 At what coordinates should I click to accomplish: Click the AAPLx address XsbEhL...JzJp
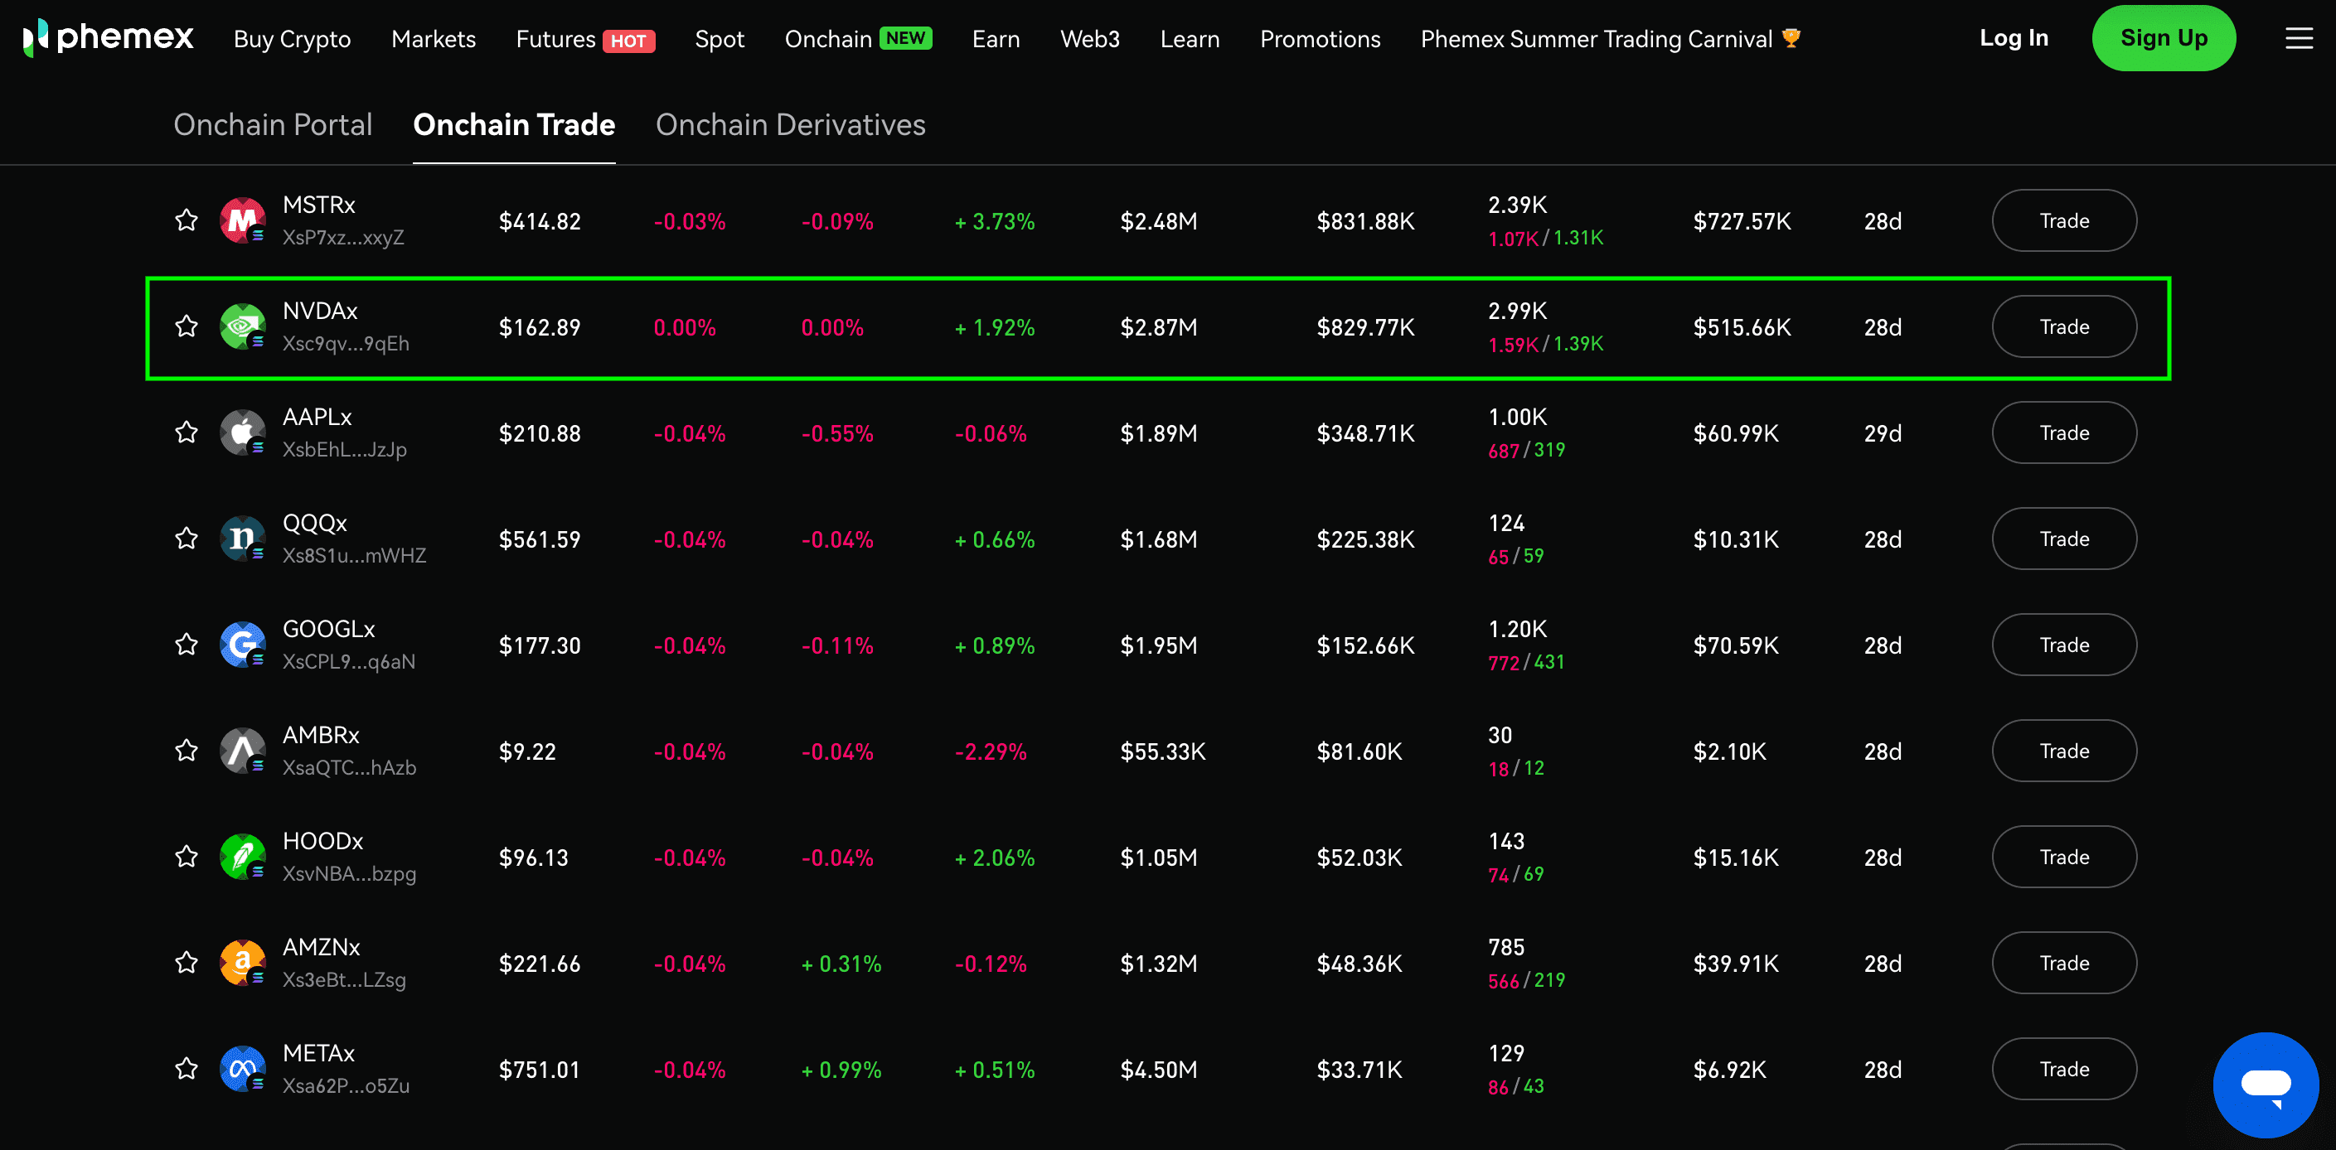pyautogui.click(x=345, y=450)
